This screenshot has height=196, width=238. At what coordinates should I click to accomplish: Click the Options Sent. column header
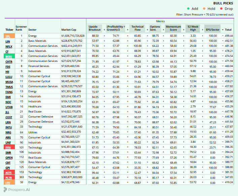155,28
